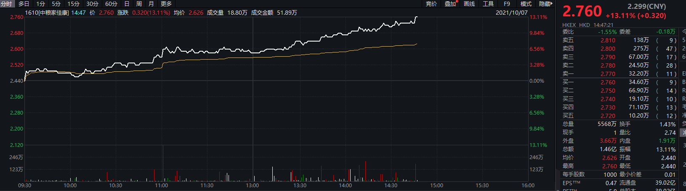Click the 均价 value in quote panel
Image resolution: width=686 pixels, height=191 pixels.
[609, 158]
